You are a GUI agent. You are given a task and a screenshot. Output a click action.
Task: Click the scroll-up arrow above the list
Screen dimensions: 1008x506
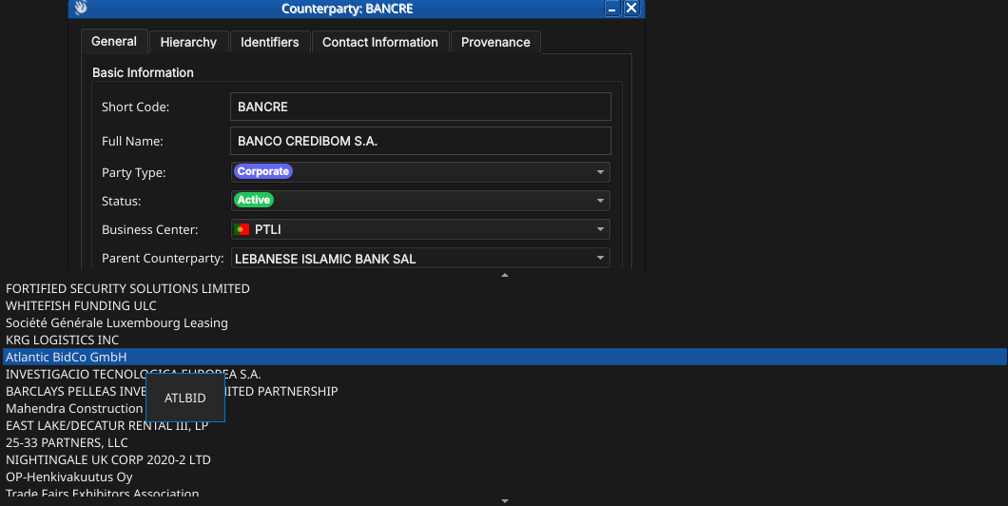tap(505, 275)
